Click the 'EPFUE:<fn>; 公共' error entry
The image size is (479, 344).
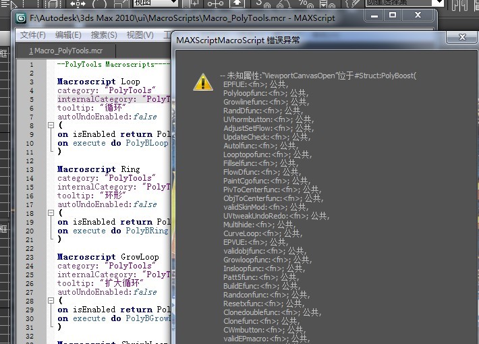click(256, 84)
